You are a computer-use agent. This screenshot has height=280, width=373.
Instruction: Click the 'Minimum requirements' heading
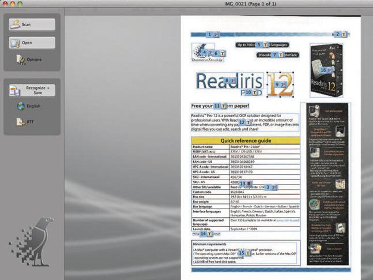210,244
